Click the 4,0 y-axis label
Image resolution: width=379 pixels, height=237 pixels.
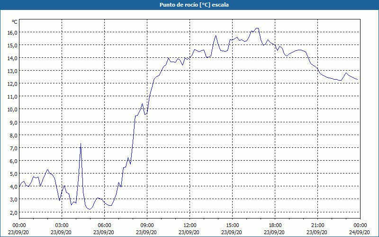tap(13, 187)
